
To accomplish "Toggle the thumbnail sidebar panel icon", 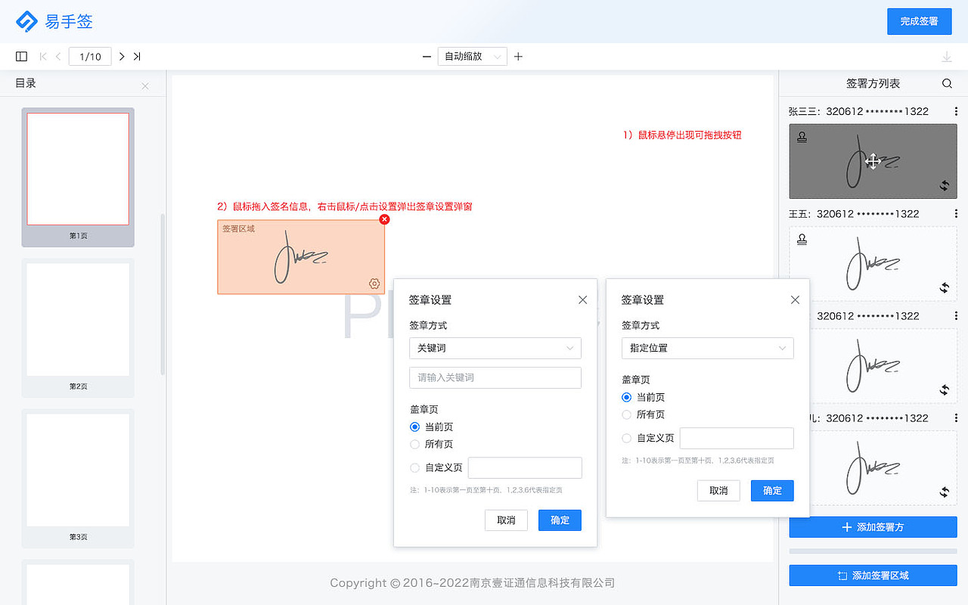I will pyautogui.click(x=21, y=56).
